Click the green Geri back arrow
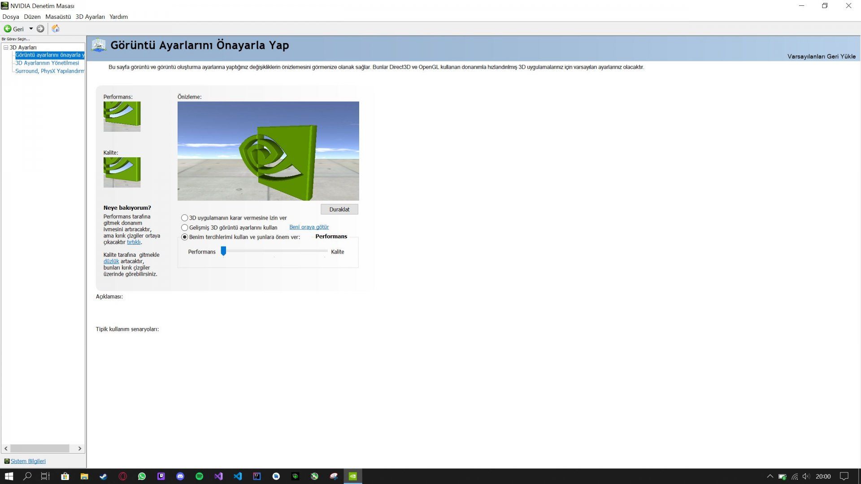The width and height of the screenshot is (861, 484). pos(8,29)
